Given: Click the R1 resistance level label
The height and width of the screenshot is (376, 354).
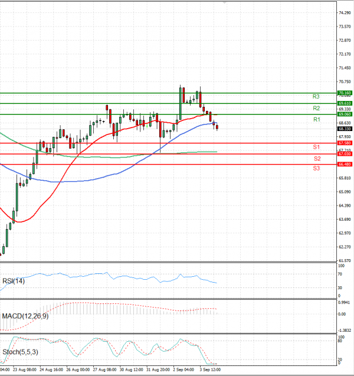Looking at the screenshot, I should pyautogui.click(x=317, y=119).
